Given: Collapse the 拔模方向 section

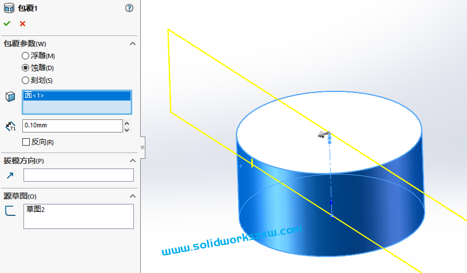Looking at the screenshot, I should click(x=133, y=160).
